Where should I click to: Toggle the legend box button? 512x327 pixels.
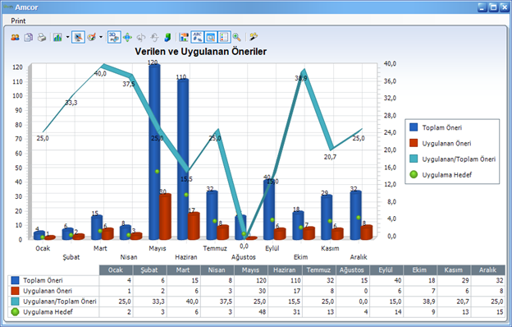point(224,37)
